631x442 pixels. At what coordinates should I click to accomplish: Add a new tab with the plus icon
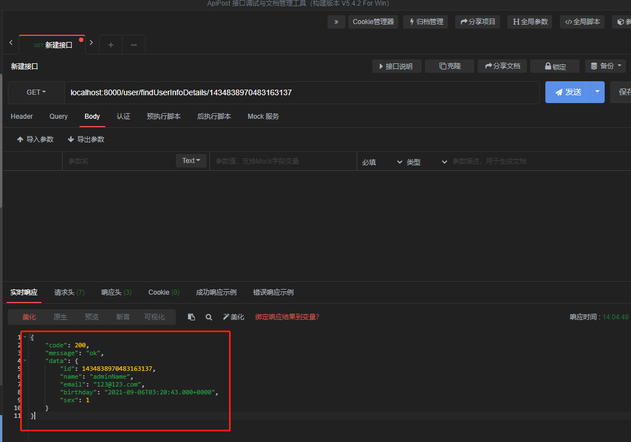[111, 45]
